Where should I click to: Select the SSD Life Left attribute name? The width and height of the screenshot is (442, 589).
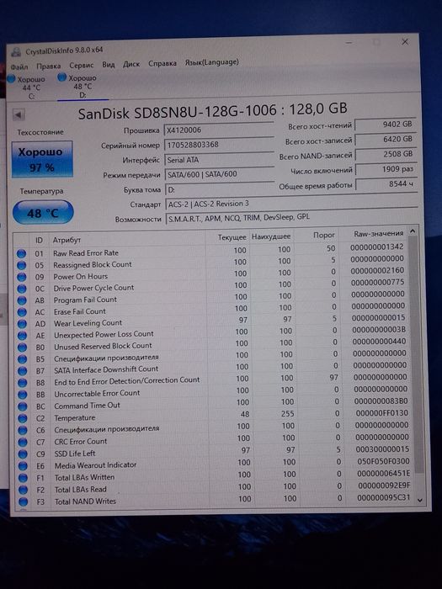[75, 454]
